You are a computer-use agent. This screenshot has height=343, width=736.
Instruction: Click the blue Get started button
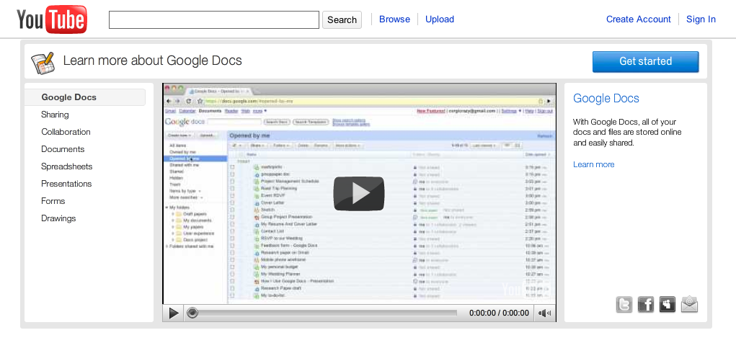645,61
